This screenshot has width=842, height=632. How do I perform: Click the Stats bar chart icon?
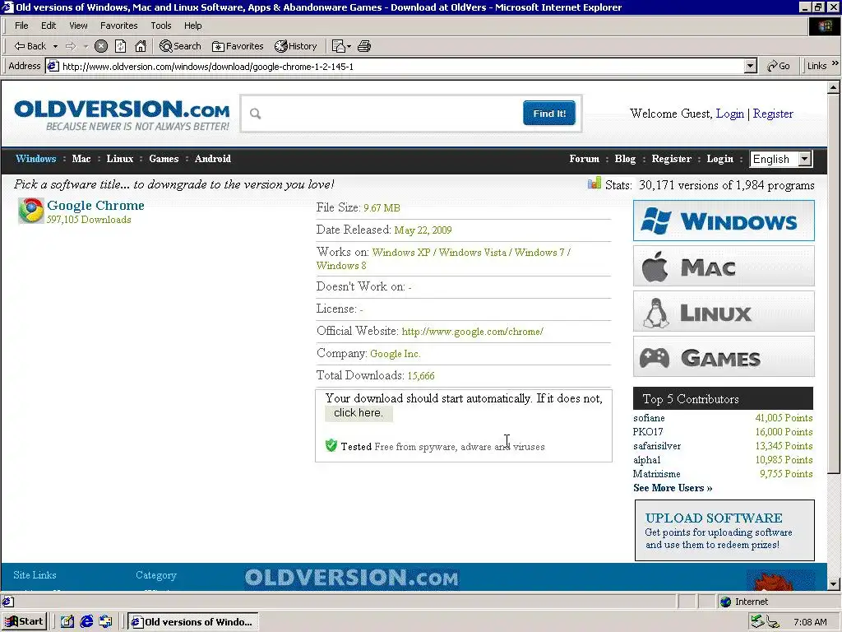pyautogui.click(x=594, y=184)
